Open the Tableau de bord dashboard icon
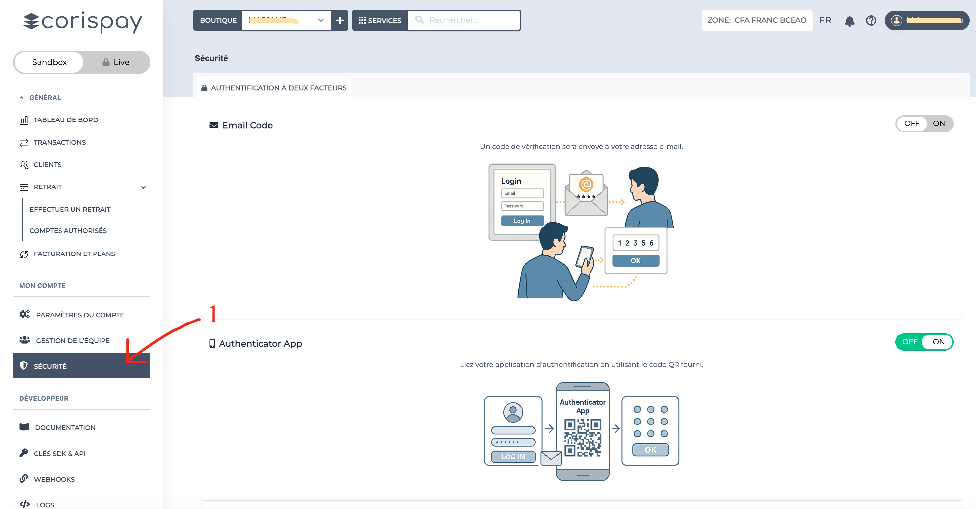Viewport: 976px width, 509px height. (x=24, y=120)
